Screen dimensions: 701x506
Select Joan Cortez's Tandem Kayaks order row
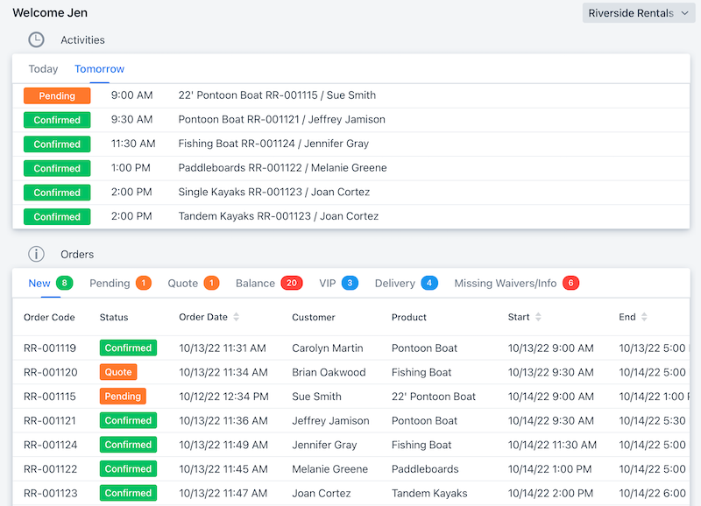[x=350, y=492]
